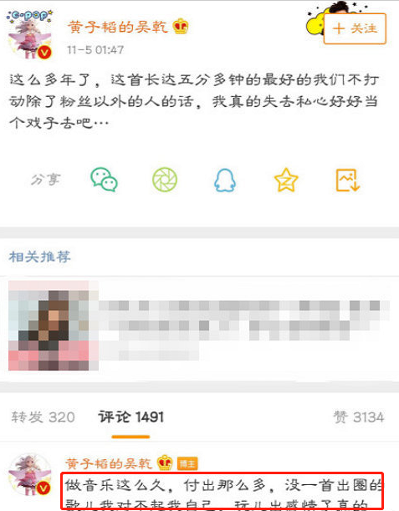This screenshot has height=511, width=399.
Task: Share via QQ penguin icon
Action: (x=225, y=180)
